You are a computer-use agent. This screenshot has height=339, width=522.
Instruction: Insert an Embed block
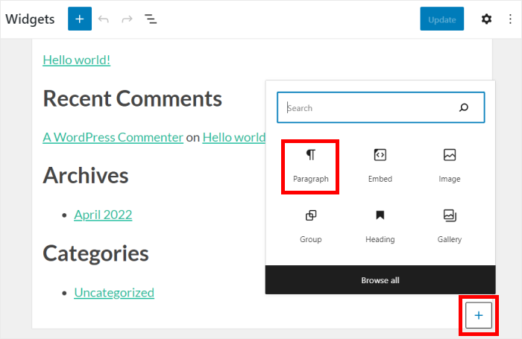(380, 165)
